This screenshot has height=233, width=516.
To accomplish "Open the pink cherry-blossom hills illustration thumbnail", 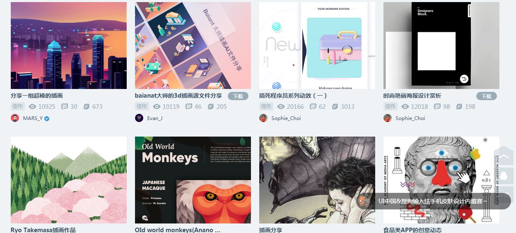I will (x=69, y=180).
